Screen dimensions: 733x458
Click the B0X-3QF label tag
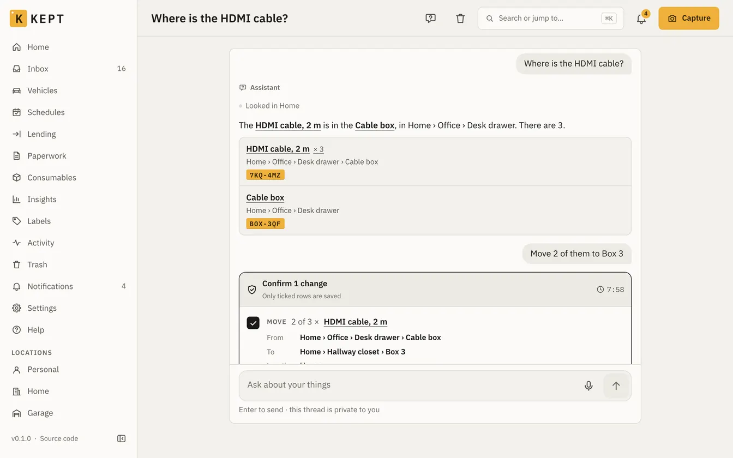265,224
